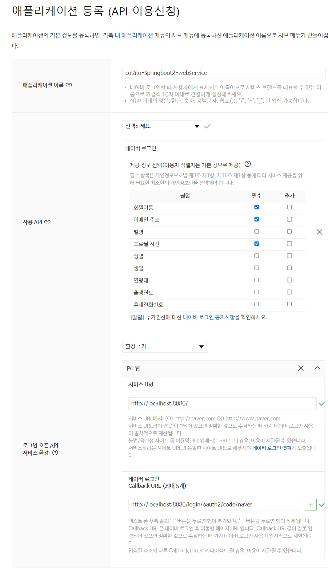This screenshot has width=328, height=569.
Task: Check 추가 checkbox for 연령대
Action: (290, 280)
